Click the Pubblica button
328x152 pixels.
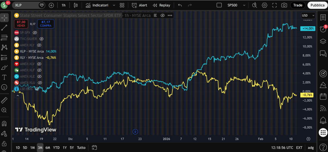click(x=316, y=5)
